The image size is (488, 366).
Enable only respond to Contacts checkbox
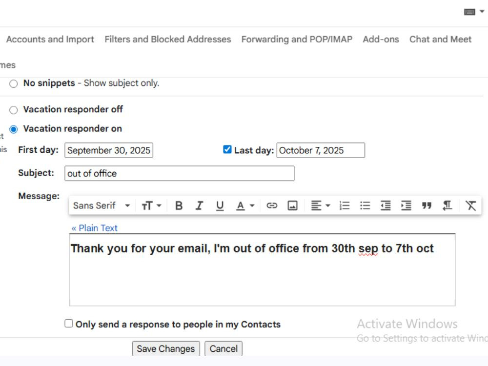point(69,324)
